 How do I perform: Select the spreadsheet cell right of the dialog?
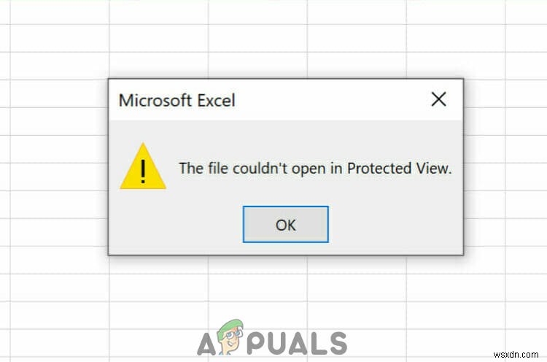click(485, 177)
